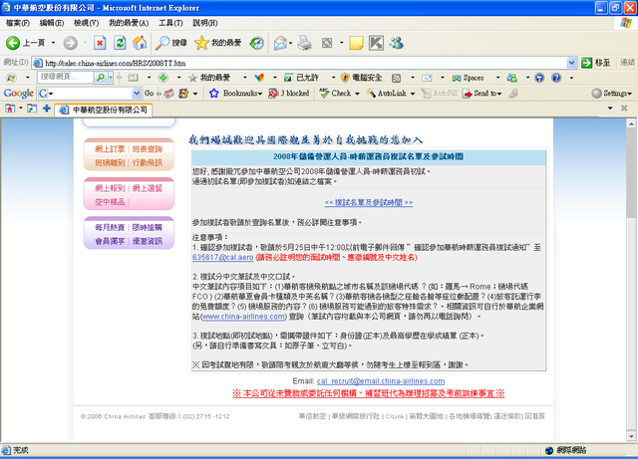Open the 工具(T) menu

point(170,23)
